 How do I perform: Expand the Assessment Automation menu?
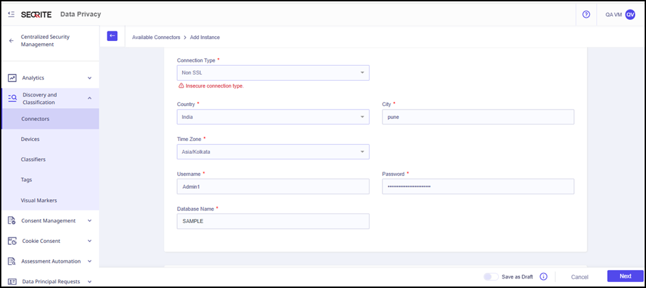(x=89, y=261)
